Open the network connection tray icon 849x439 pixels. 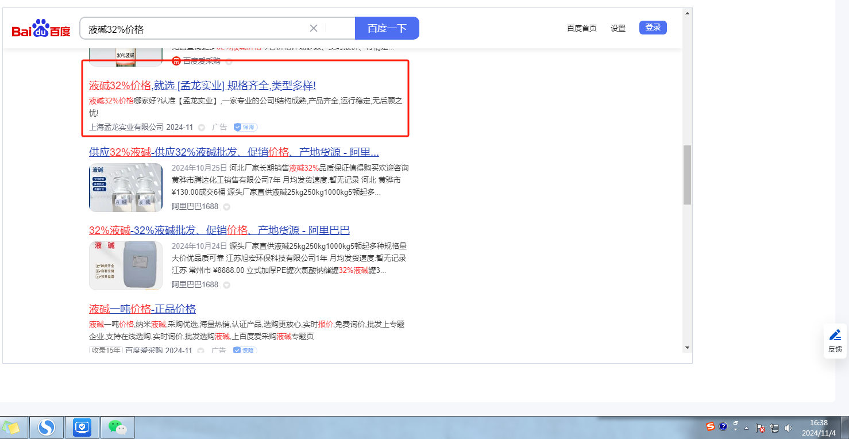coord(774,428)
